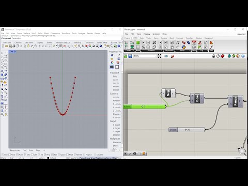Click the larger-than operator icon in Grasshopper ribbon
This screenshot has height=186, width=248.
click(x=160, y=42)
